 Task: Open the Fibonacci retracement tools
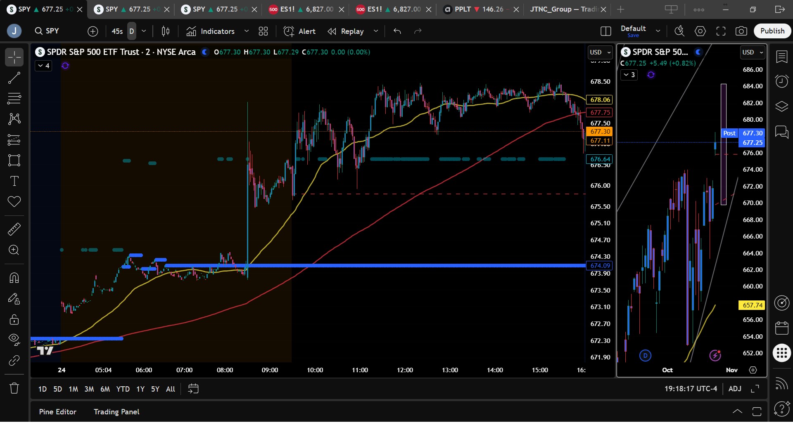(14, 98)
